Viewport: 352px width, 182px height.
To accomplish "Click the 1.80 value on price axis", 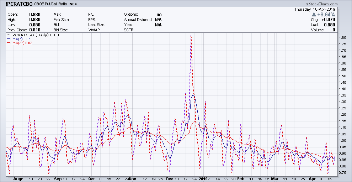I will (342, 38).
